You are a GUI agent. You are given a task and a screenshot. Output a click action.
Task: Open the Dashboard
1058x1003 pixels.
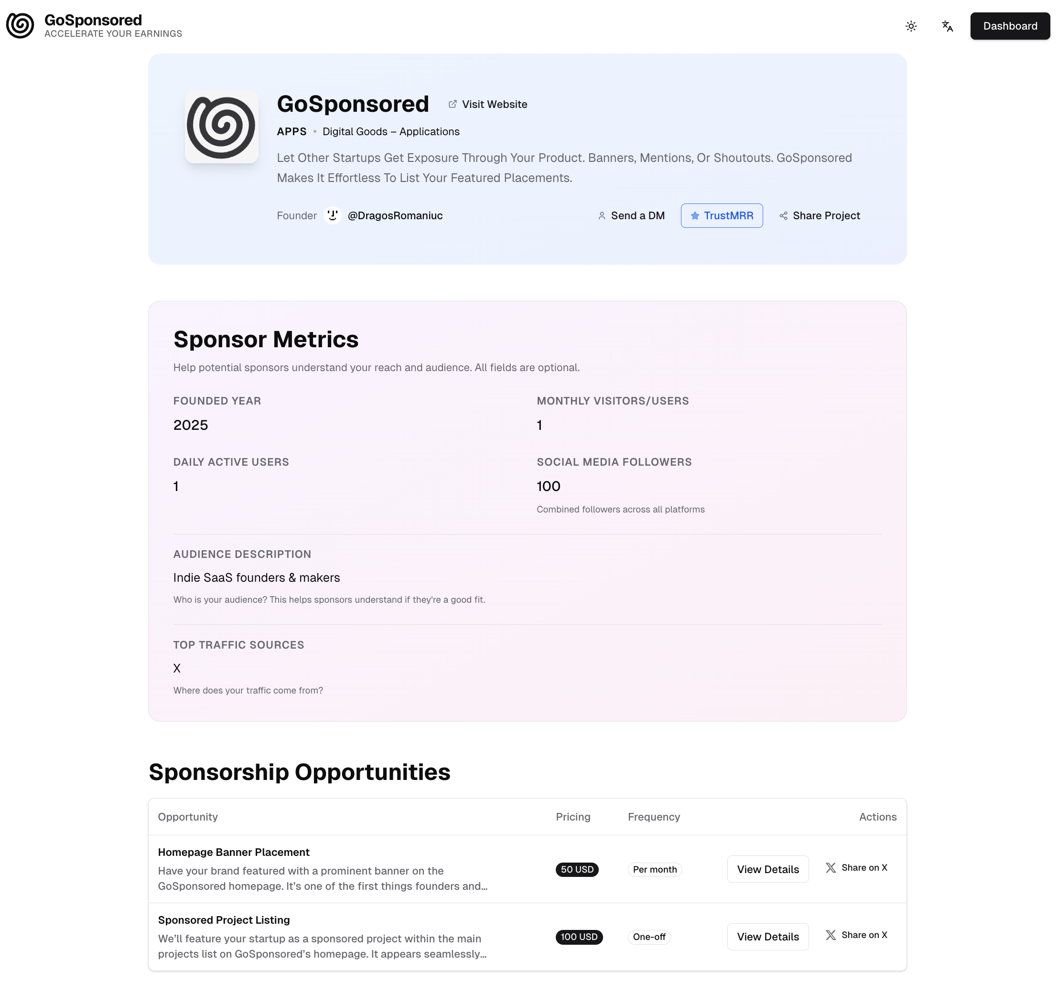1010,26
